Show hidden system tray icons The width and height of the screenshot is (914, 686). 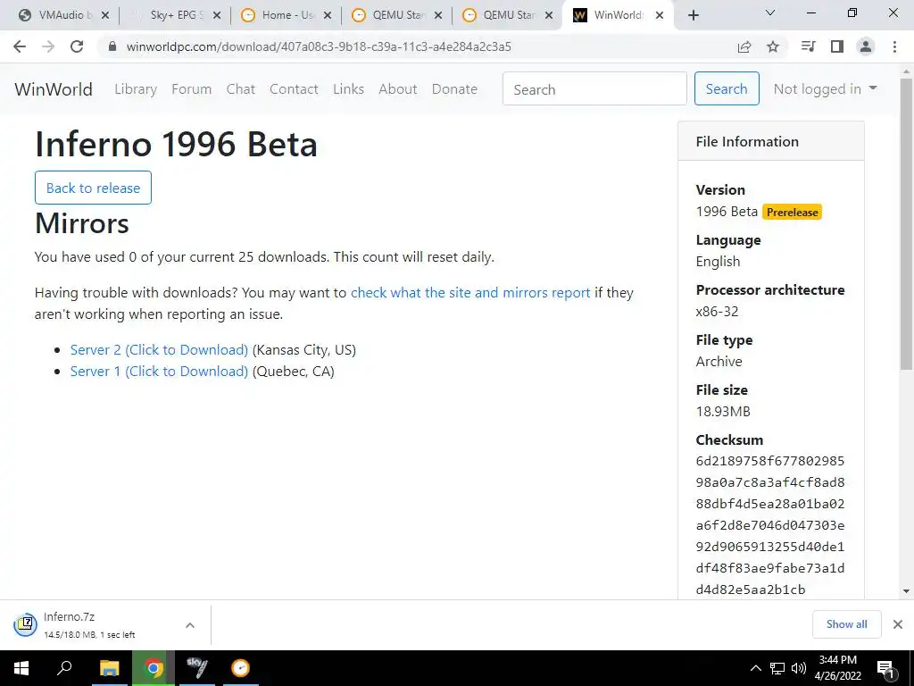coord(755,668)
